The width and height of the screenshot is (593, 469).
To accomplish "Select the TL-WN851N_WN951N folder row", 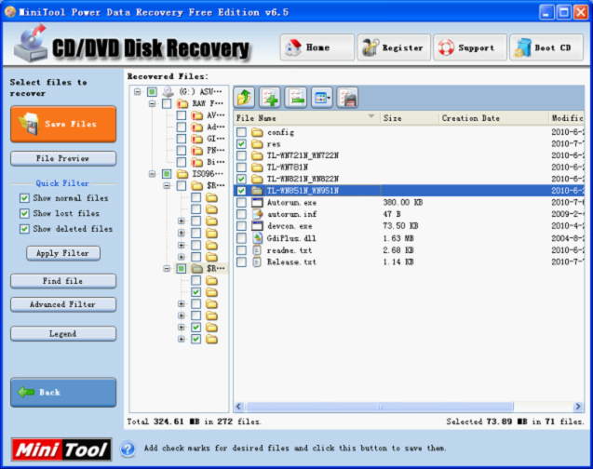I will click(409, 191).
